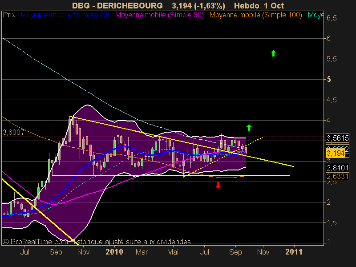
Task: Select Moyenne mobile (Simple 50) legend entry
Action: [x=159, y=15]
